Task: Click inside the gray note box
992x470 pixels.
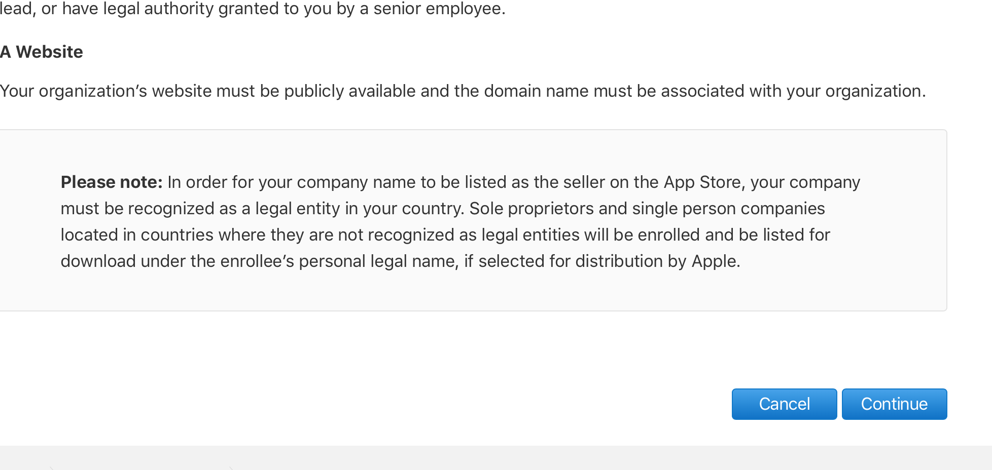Action: pos(473,220)
